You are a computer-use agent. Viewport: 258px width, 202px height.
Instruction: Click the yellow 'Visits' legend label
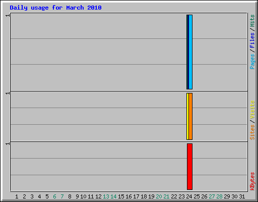[252, 110]
